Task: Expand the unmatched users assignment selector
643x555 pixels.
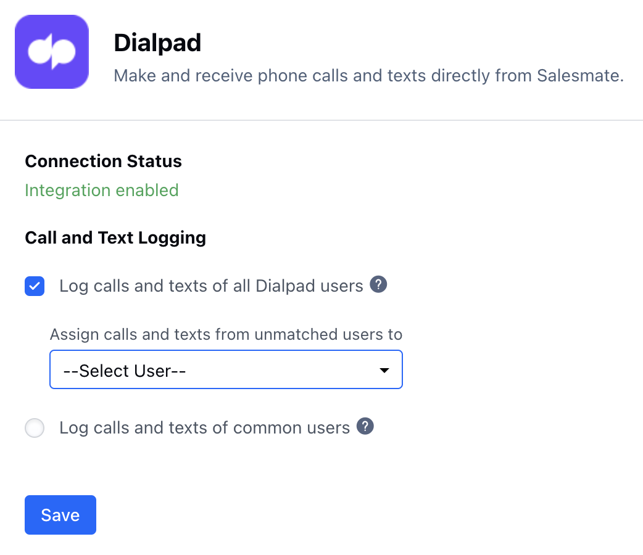Action: coord(226,369)
